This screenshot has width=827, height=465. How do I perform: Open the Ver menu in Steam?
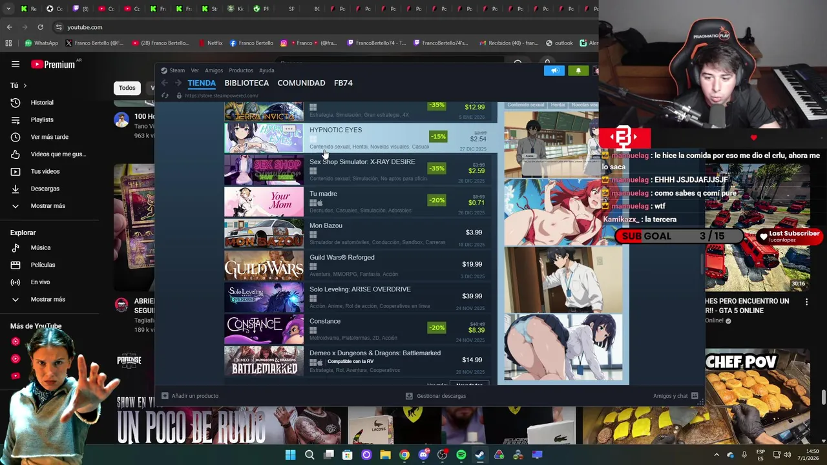(194, 70)
